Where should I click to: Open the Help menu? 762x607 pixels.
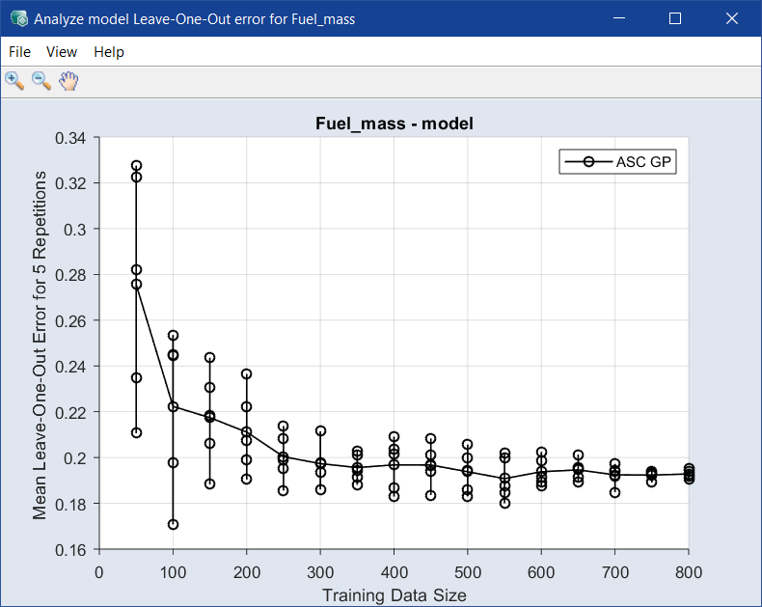click(x=109, y=52)
